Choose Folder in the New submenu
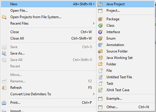The width and height of the screenshot is (156, 112). tap(126, 64)
